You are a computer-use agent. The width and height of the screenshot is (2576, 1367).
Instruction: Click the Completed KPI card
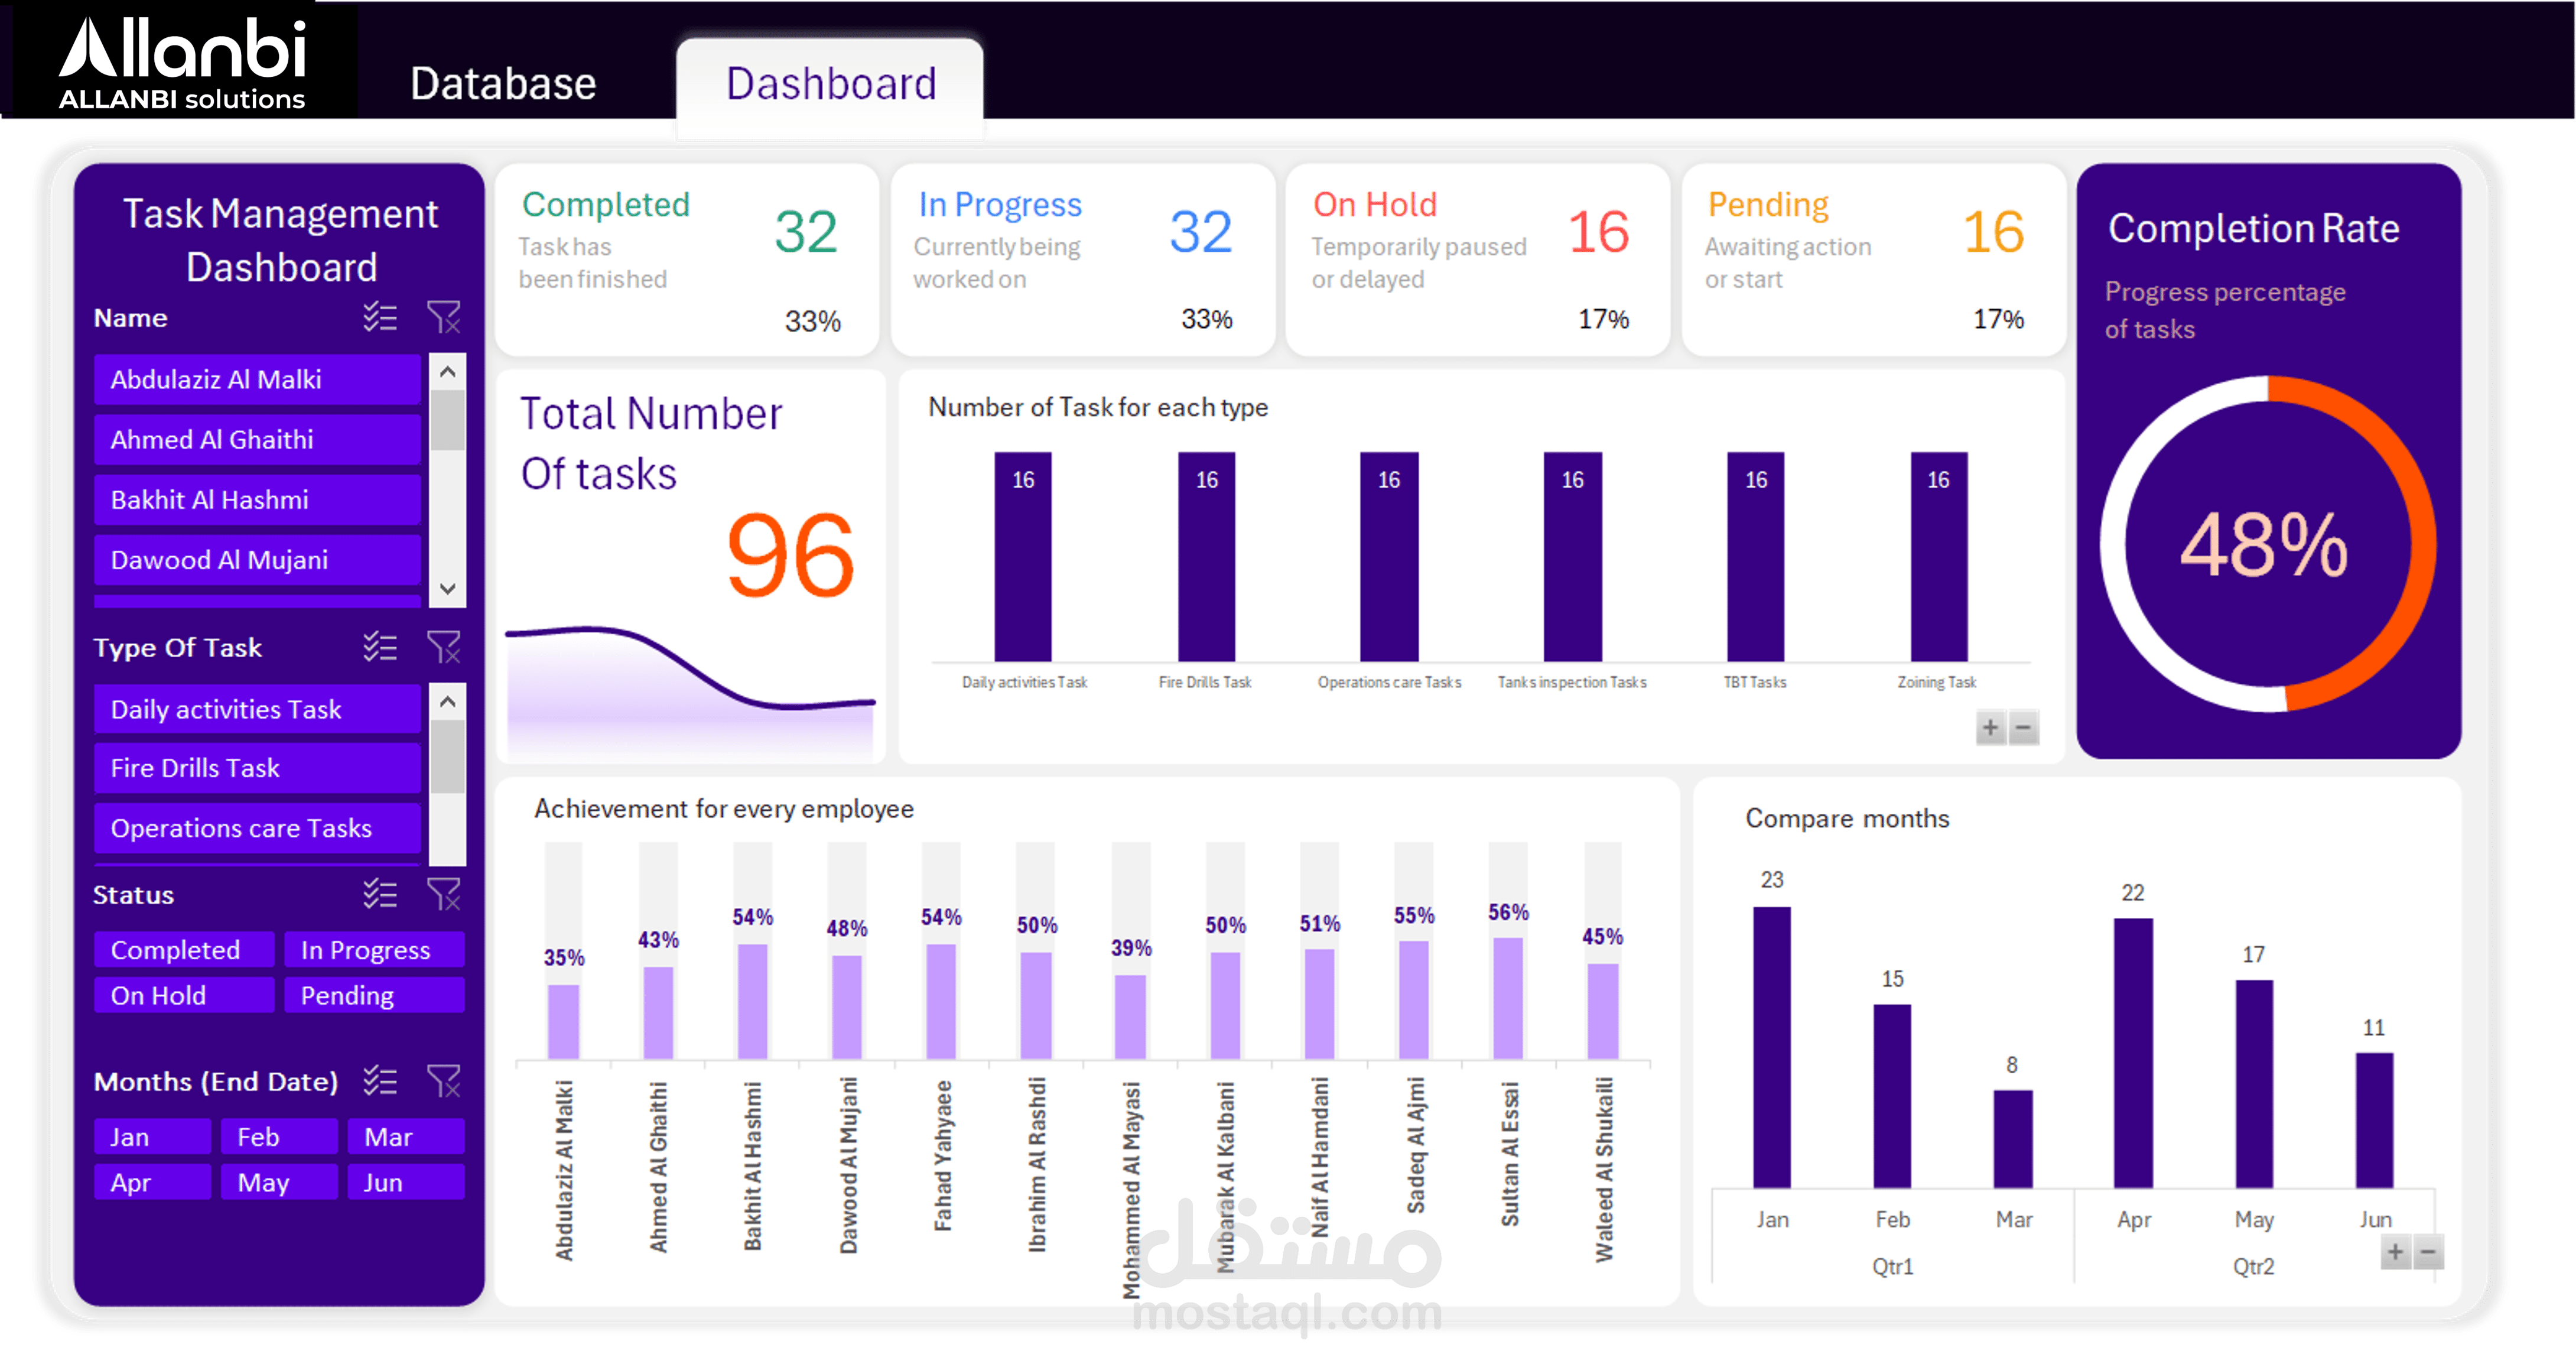click(687, 260)
